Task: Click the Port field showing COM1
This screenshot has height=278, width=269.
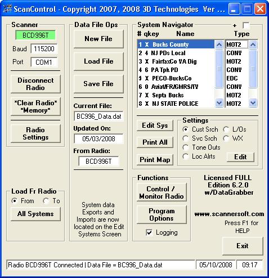Action: pyautogui.click(x=44, y=62)
